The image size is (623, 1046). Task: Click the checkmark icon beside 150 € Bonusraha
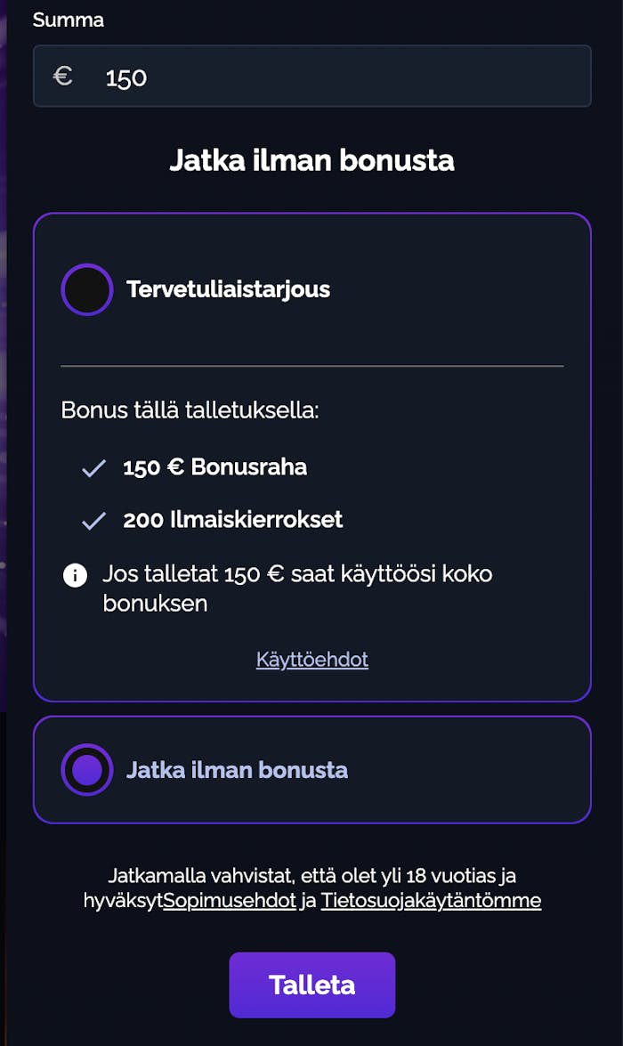pyautogui.click(x=93, y=468)
